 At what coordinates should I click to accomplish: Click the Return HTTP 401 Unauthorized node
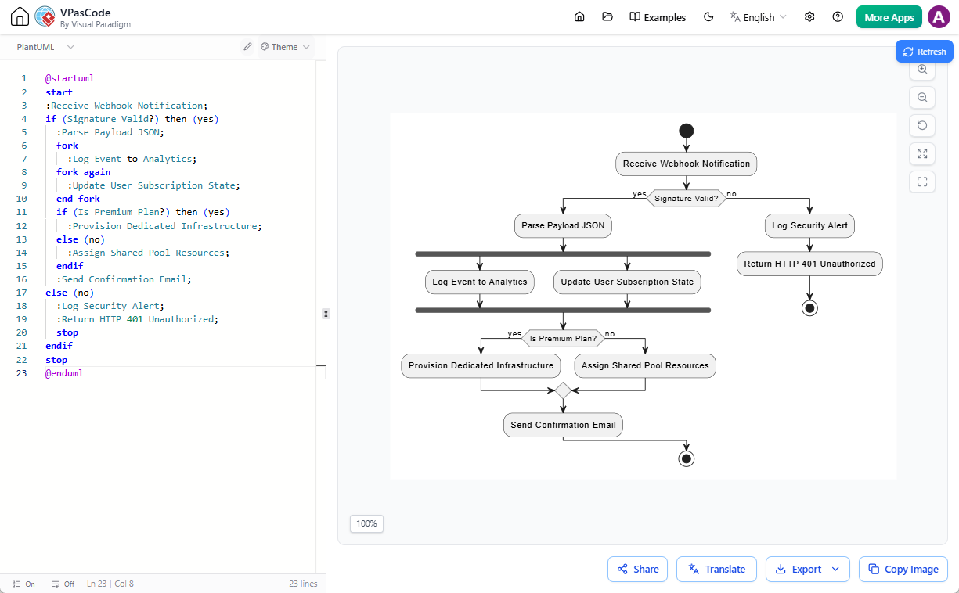click(x=809, y=264)
